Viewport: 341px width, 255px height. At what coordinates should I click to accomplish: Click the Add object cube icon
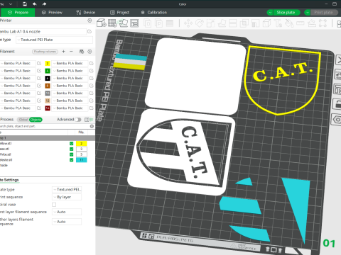[102, 23]
